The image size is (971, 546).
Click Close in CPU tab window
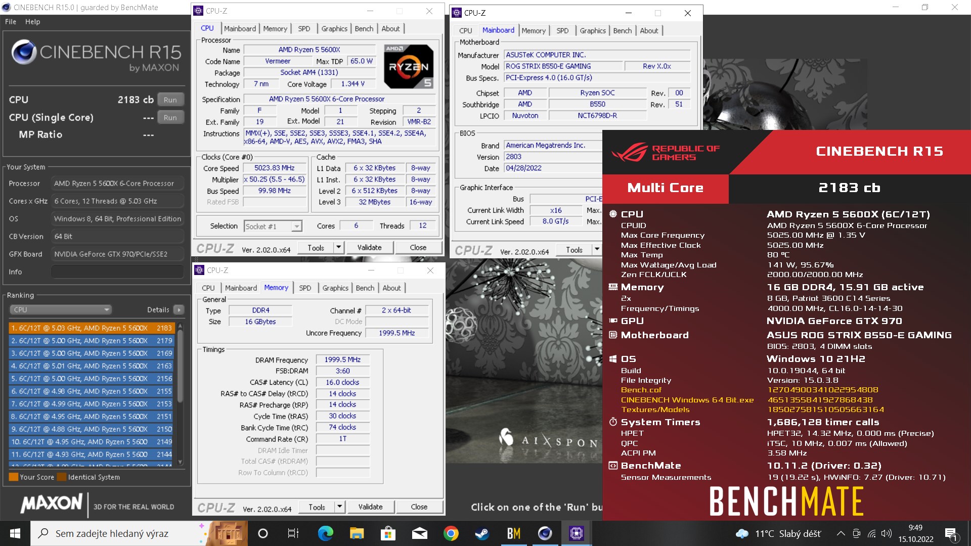point(418,248)
